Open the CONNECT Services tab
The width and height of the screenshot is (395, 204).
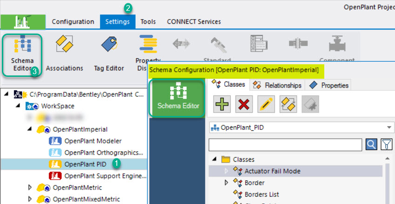[194, 22]
